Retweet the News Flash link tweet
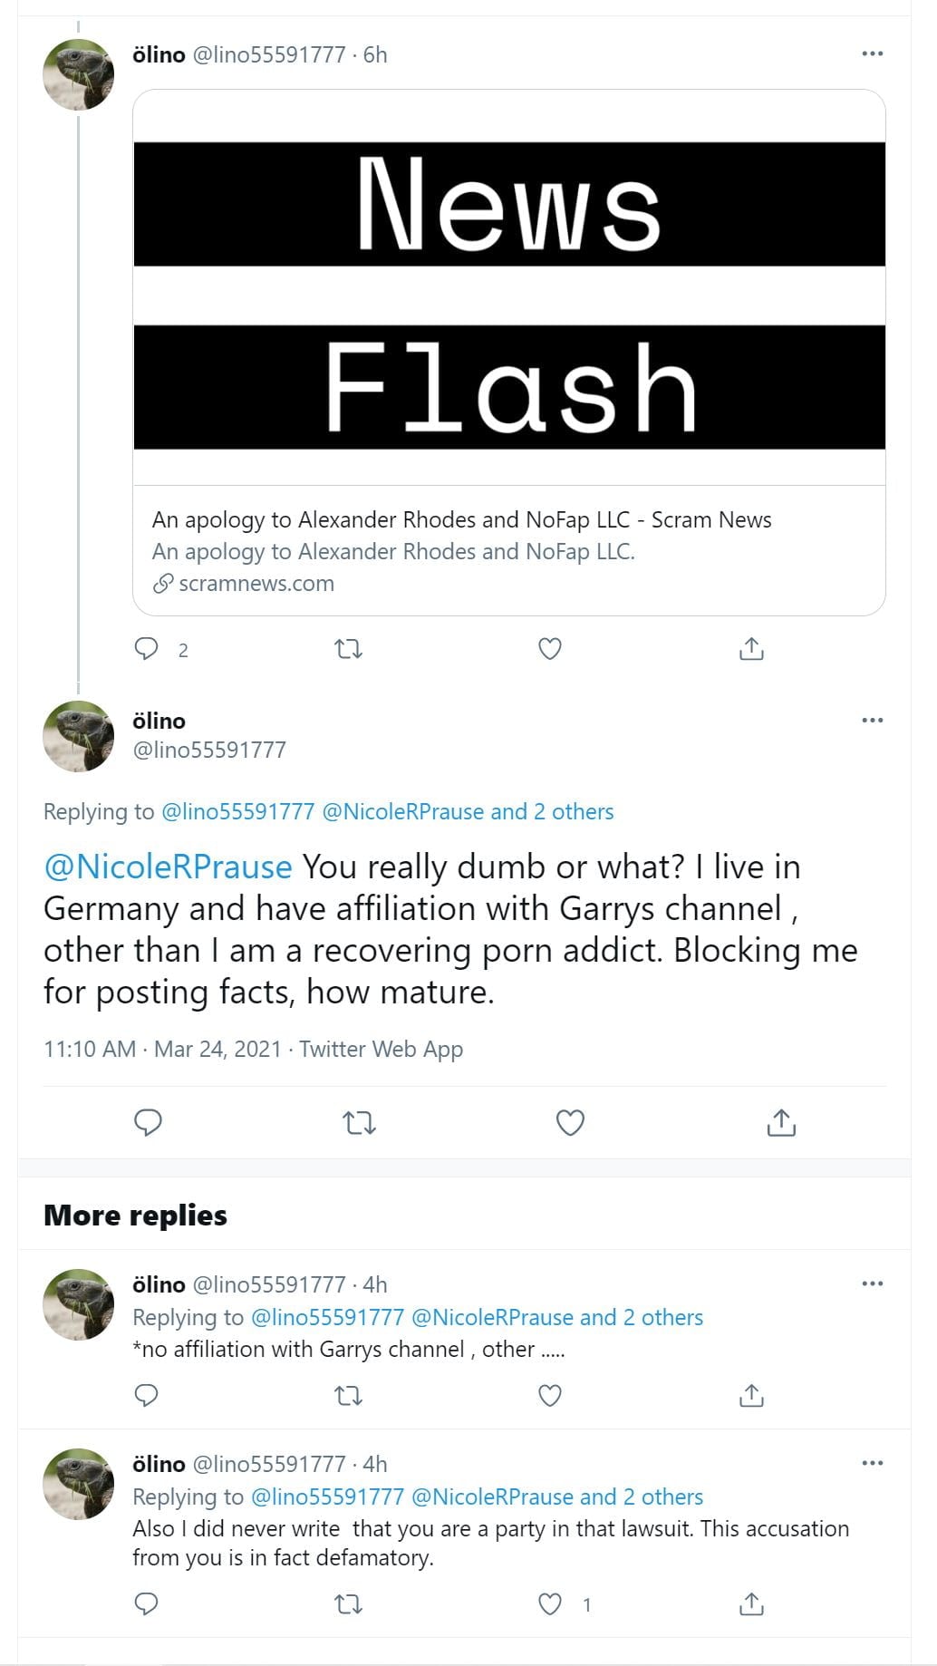937x1666 pixels. click(349, 649)
